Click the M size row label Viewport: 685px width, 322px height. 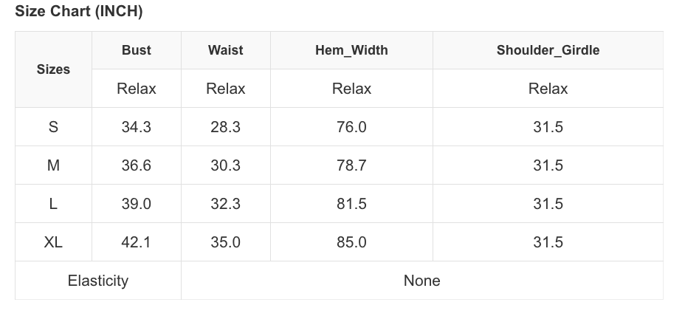[53, 165]
